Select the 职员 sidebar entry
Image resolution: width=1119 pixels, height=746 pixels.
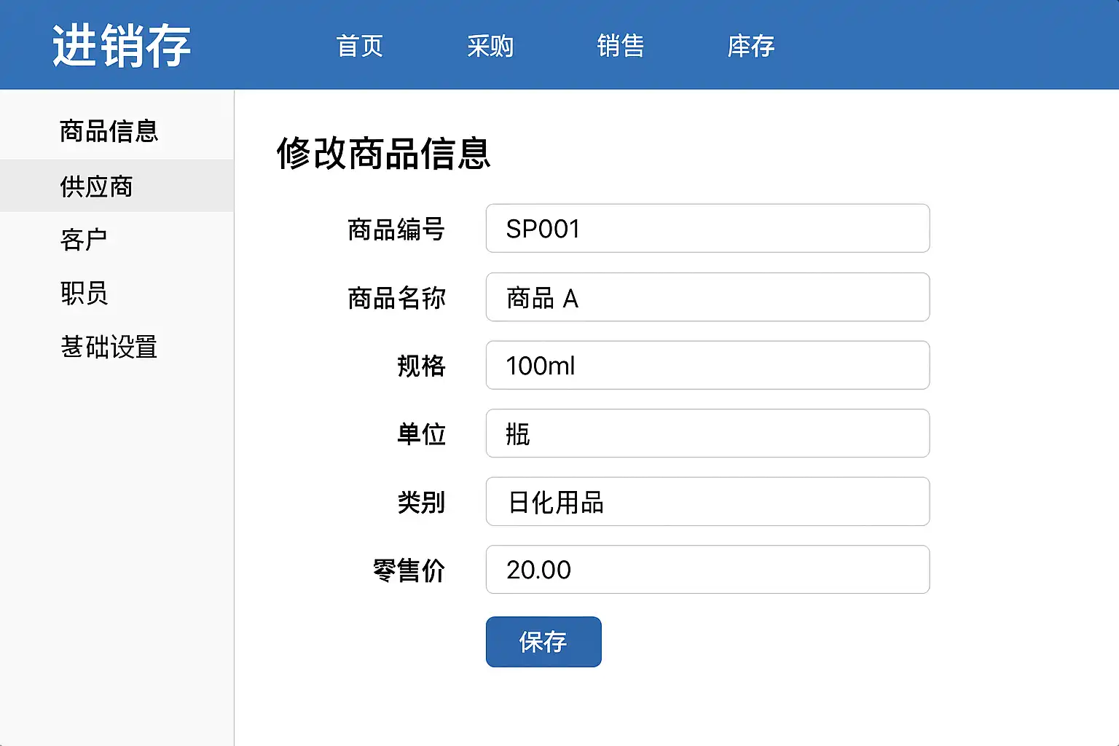pos(85,294)
